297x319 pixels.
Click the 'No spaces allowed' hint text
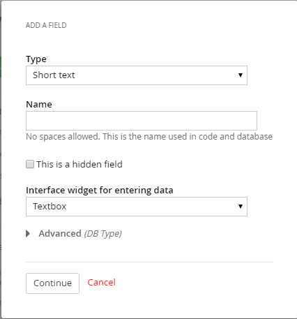[149, 137]
